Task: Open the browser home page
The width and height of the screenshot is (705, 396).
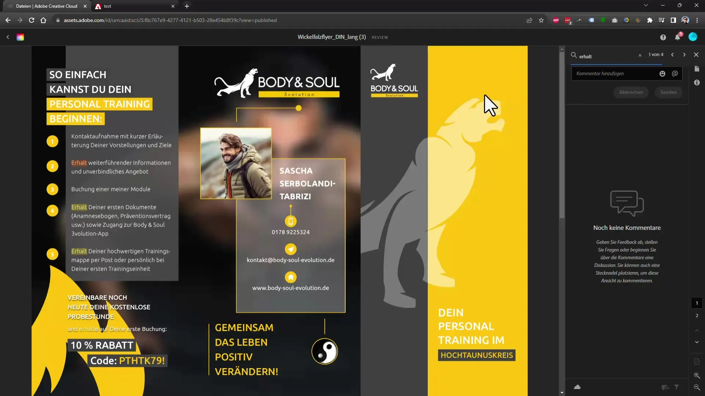Action: 43,20
